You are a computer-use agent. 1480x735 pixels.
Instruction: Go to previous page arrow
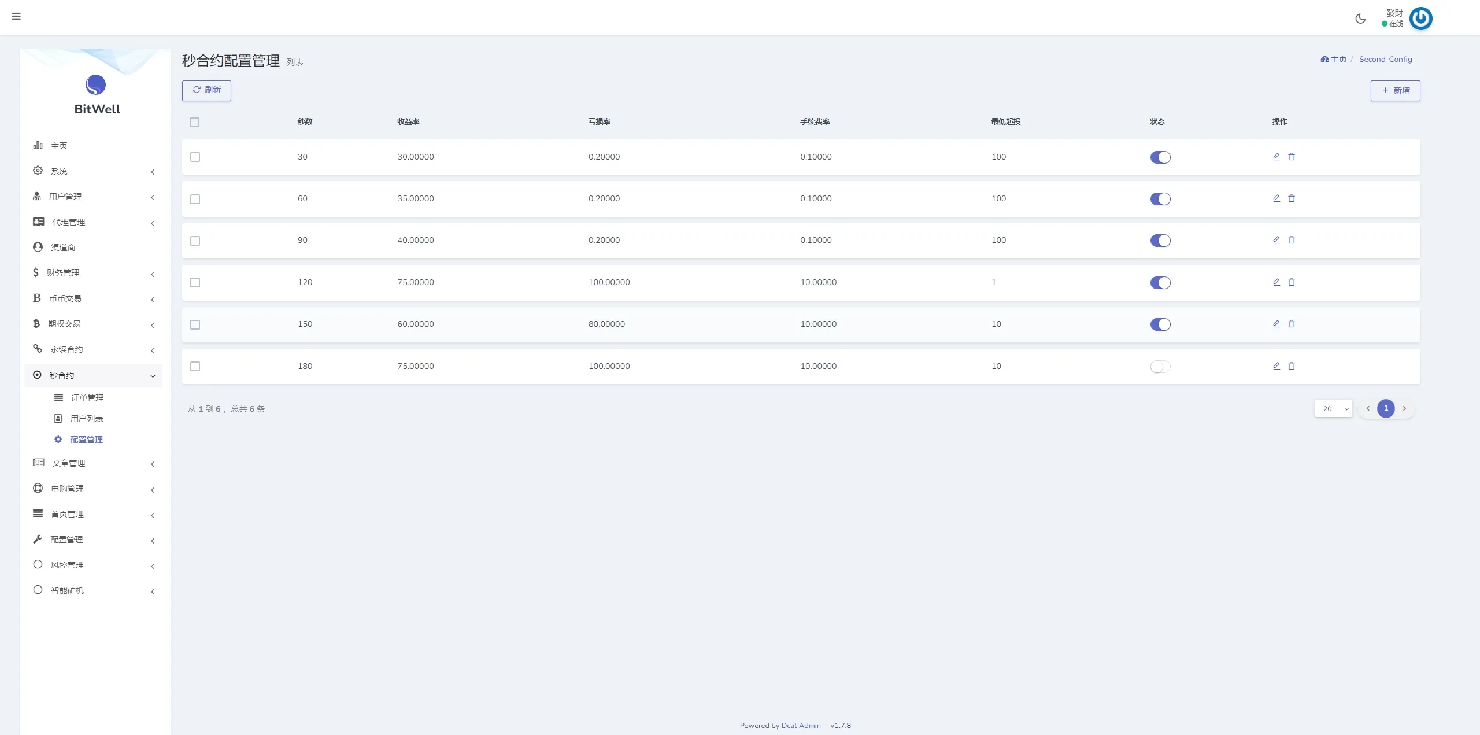(1368, 408)
